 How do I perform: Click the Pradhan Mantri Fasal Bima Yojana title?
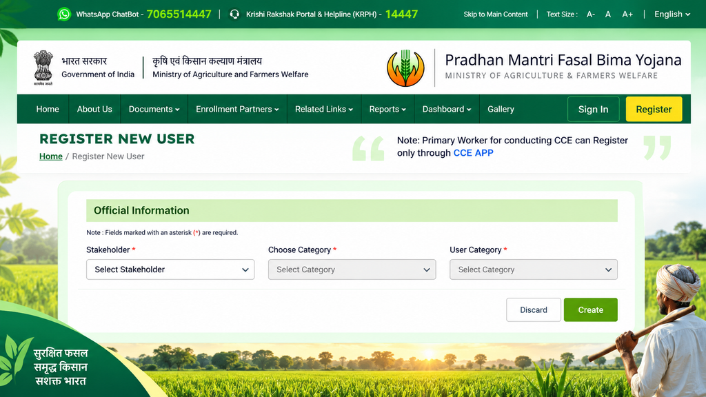pos(563,60)
